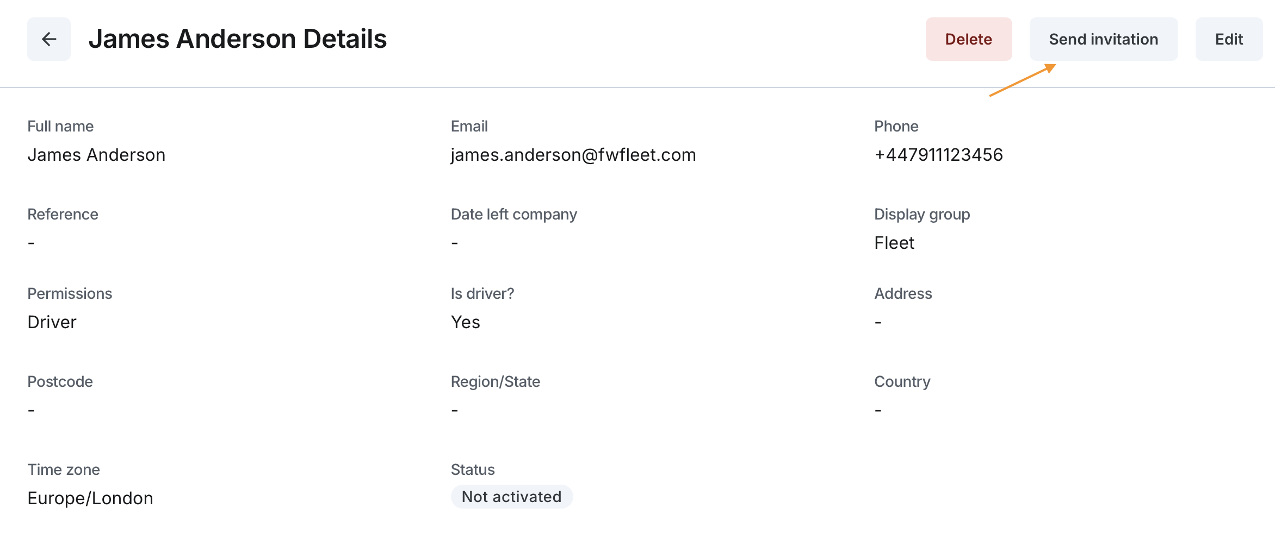Select the James Anderson full name value
Screen dimensions: 1275x539
pos(96,155)
